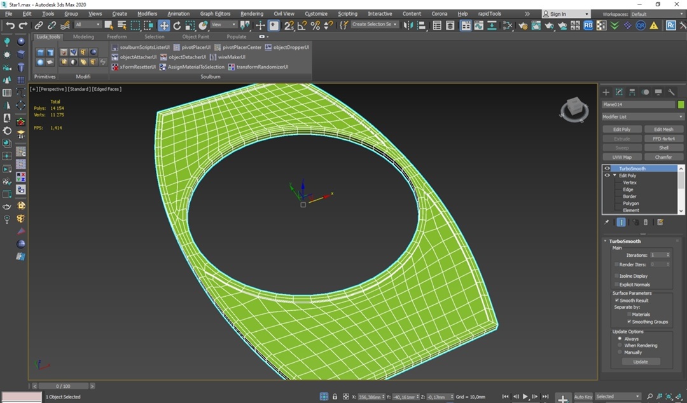This screenshot has height=403, width=687.
Task: Click the Chamfer modifier button
Action: pos(663,157)
